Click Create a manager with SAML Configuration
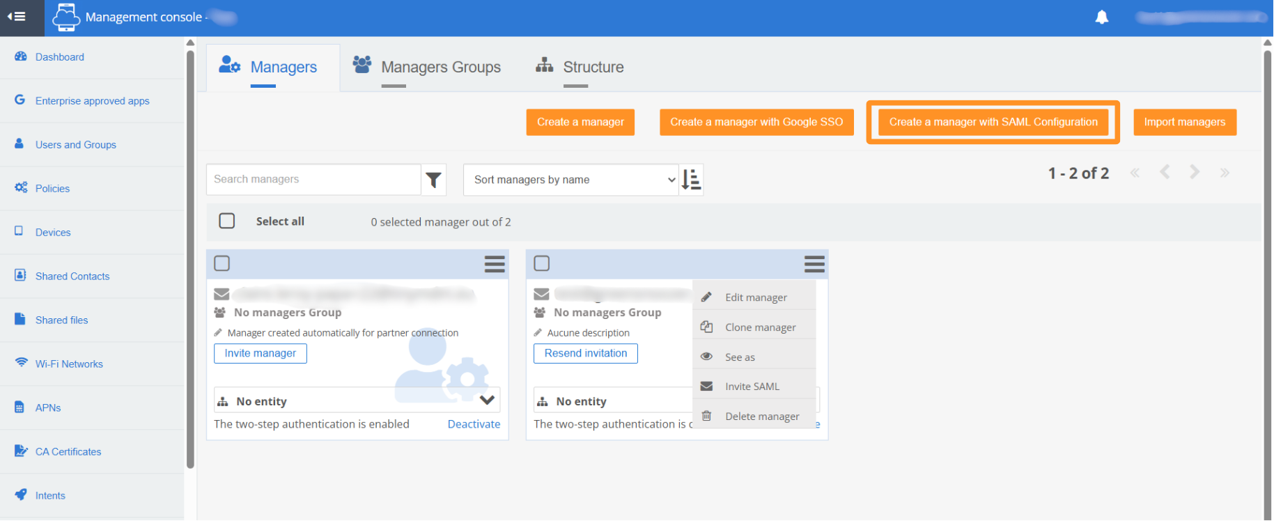 coord(993,122)
